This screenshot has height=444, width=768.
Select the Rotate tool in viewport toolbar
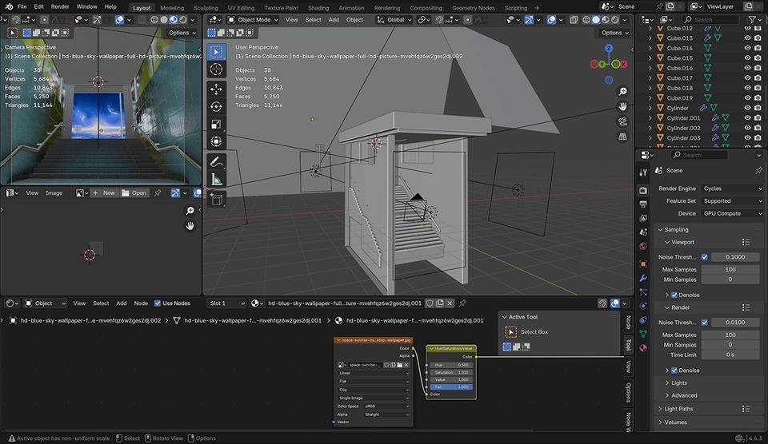tap(216, 106)
